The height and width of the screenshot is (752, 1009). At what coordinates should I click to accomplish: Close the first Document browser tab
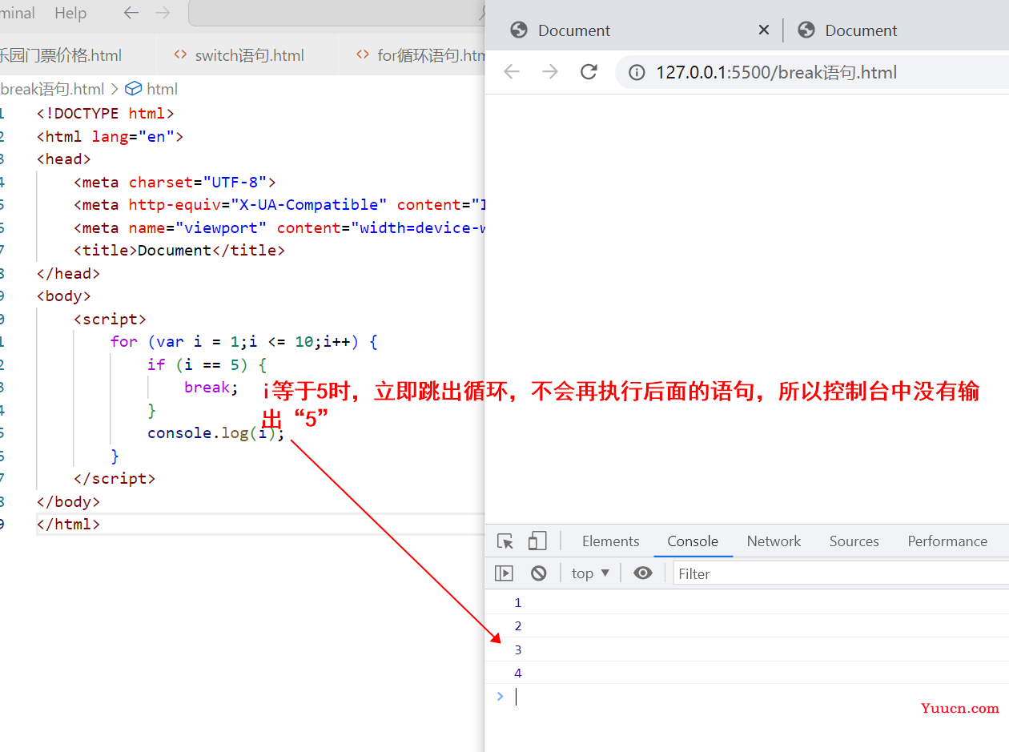763,30
